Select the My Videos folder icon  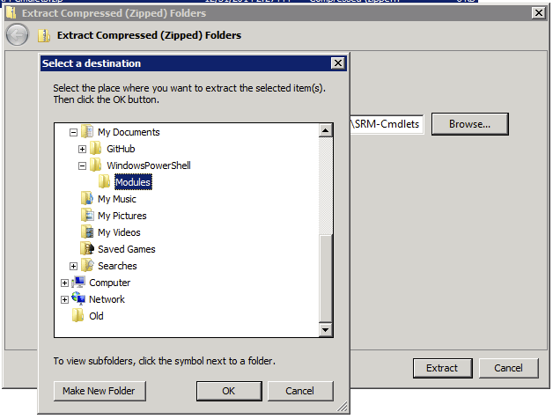click(87, 232)
